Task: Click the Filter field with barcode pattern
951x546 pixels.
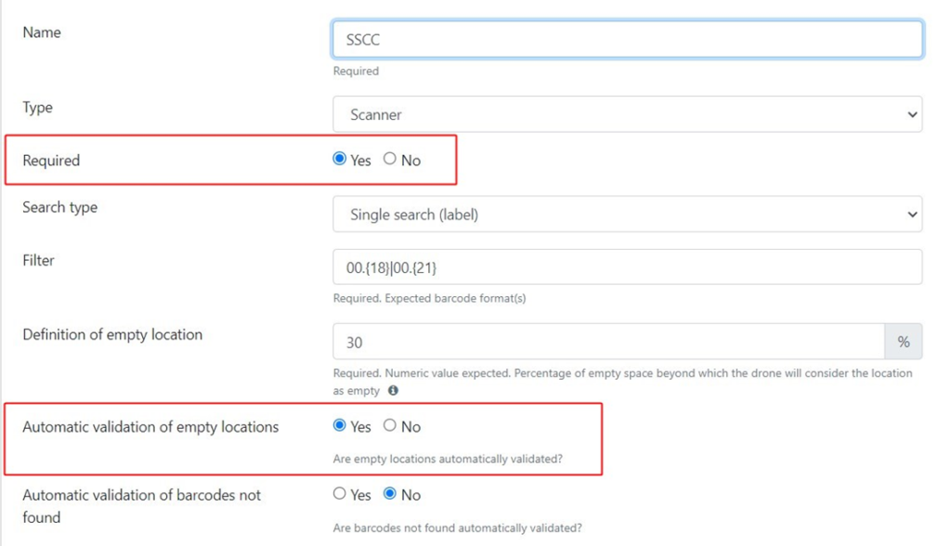Action: tap(627, 266)
